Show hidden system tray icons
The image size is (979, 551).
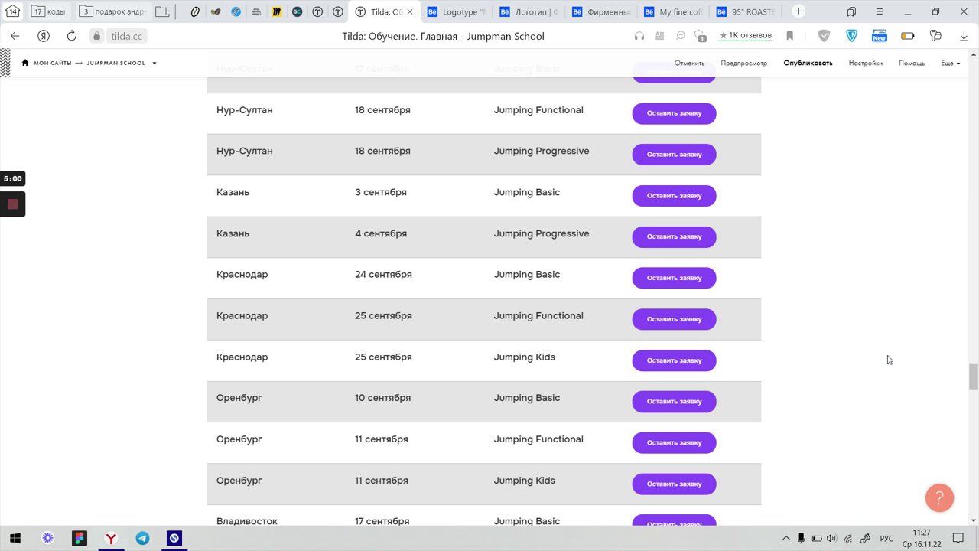click(x=785, y=538)
